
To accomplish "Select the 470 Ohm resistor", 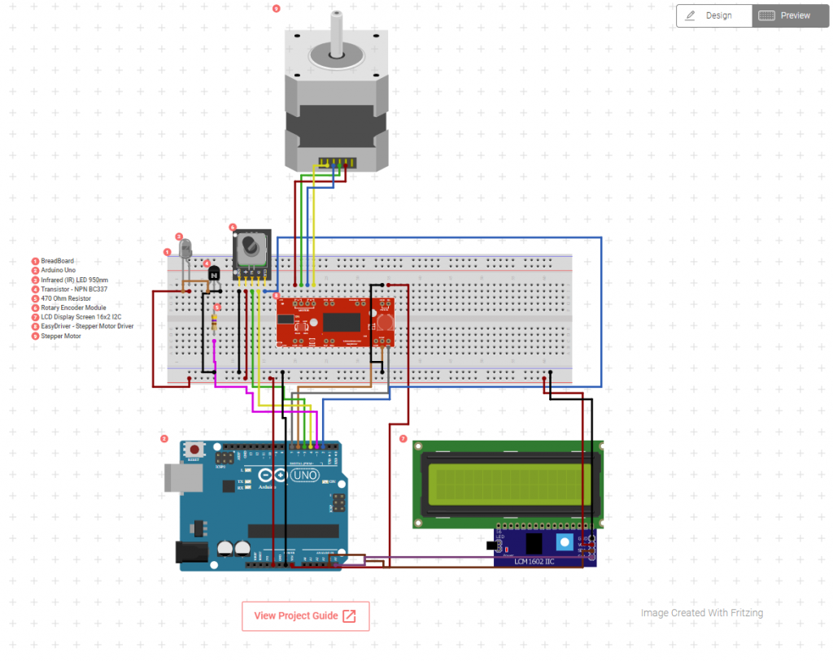I will [215, 322].
